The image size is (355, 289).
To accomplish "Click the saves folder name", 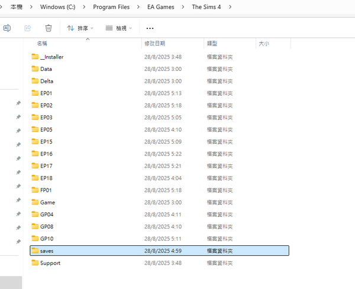I will [47, 251].
